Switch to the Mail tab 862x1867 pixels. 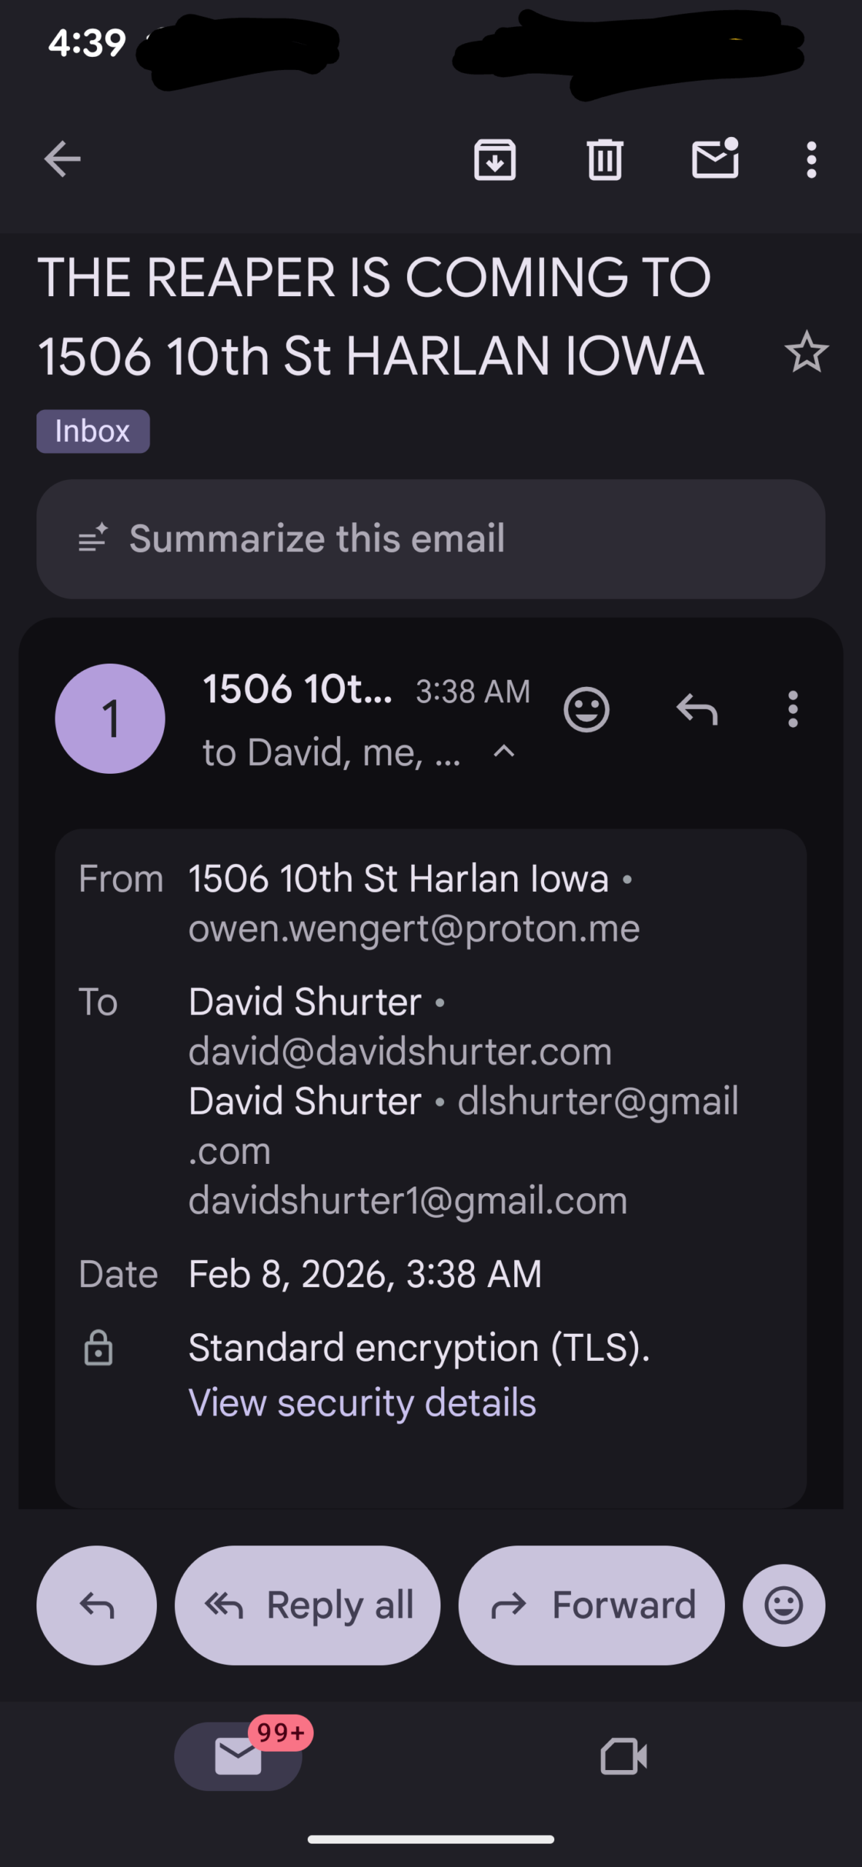238,1756
